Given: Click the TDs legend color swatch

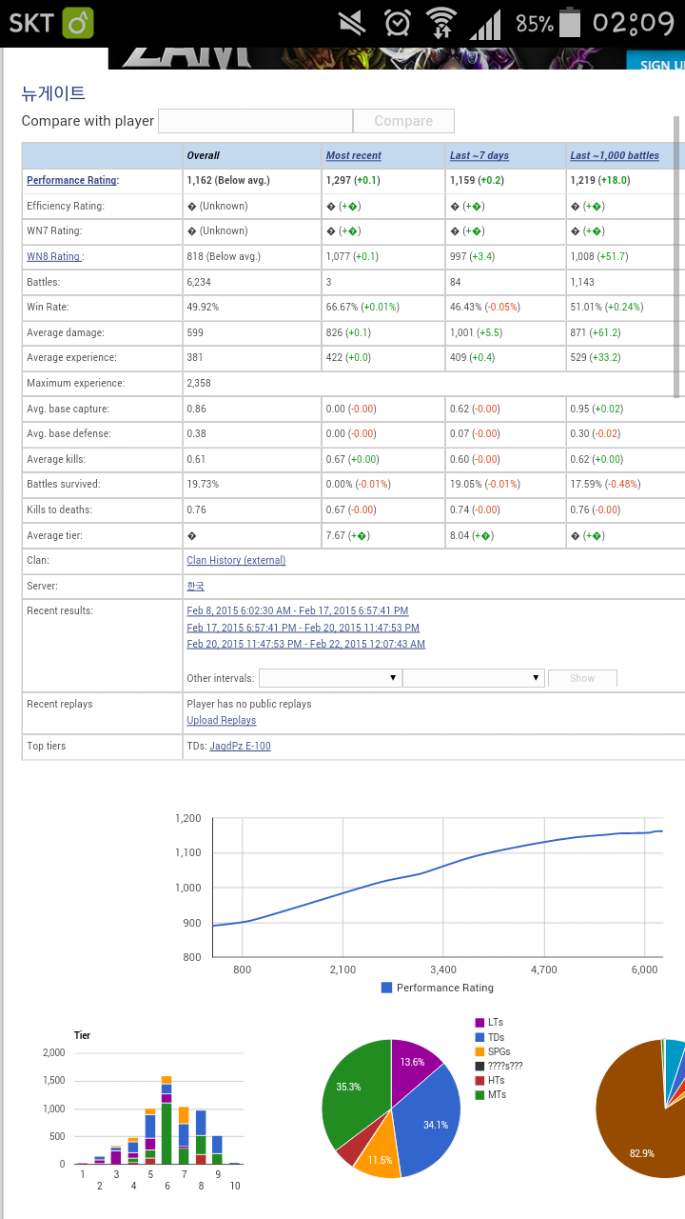Looking at the screenshot, I should pos(479,1037).
